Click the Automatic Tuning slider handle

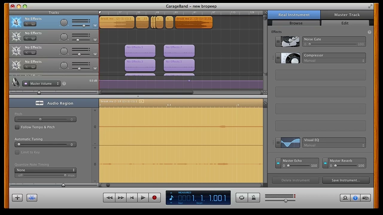[19, 145]
